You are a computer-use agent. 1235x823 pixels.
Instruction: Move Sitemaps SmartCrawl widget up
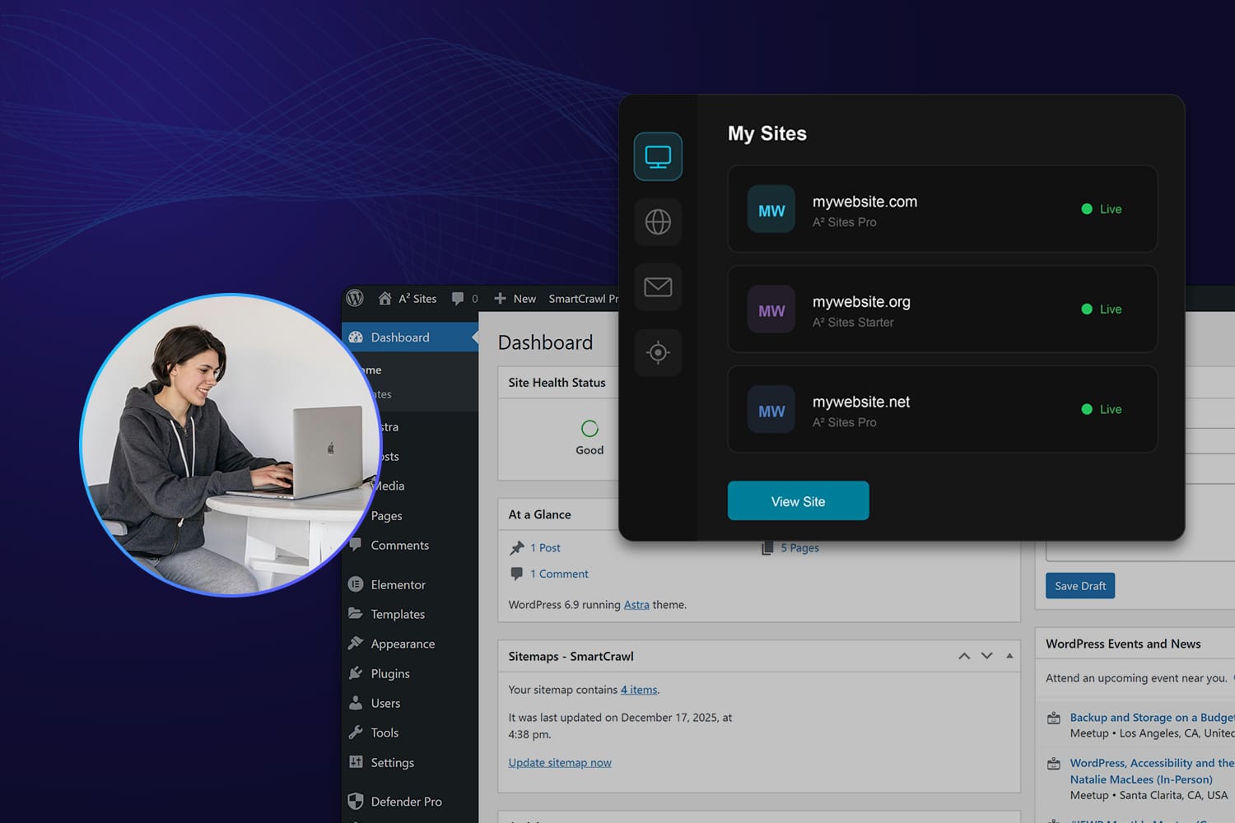click(x=964, y=656)
